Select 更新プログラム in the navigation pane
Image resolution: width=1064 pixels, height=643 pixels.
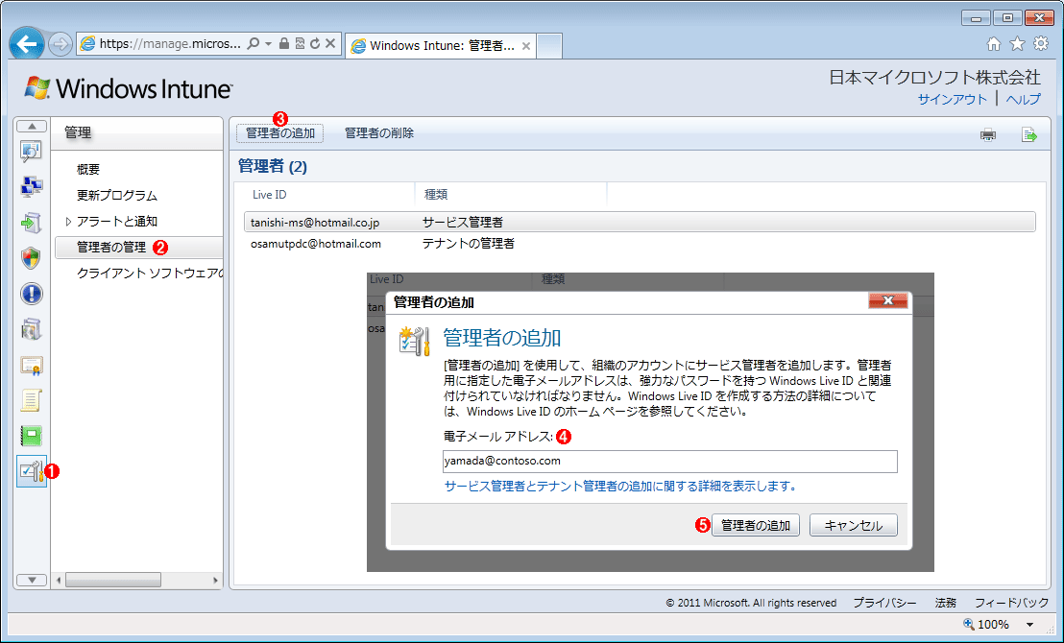coord(117,196)
